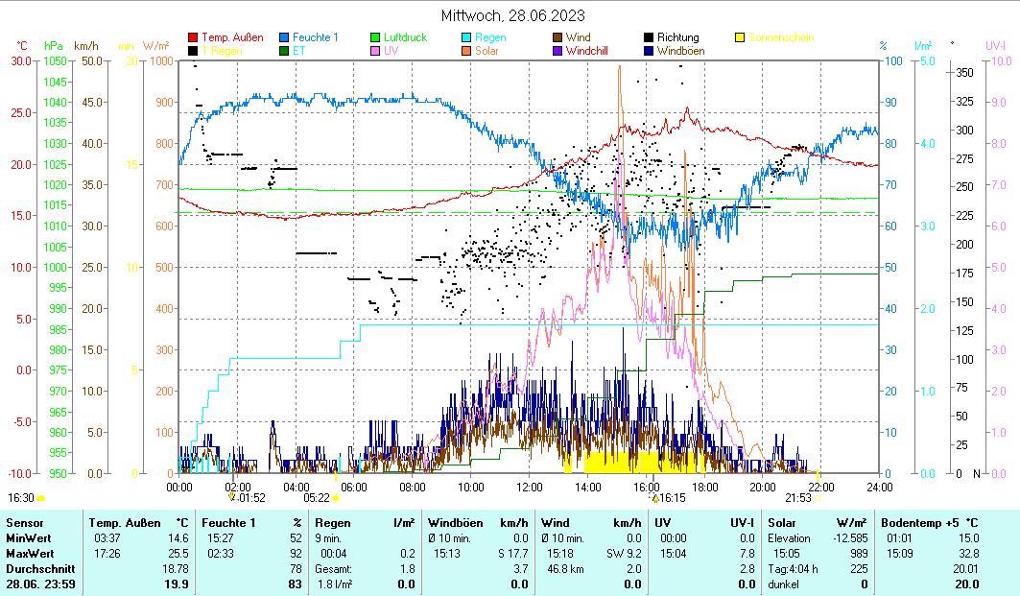Click the purple Windchill legend square
Image resolution: width=1020 pixels, height=596 pixels.
point(557,51)
